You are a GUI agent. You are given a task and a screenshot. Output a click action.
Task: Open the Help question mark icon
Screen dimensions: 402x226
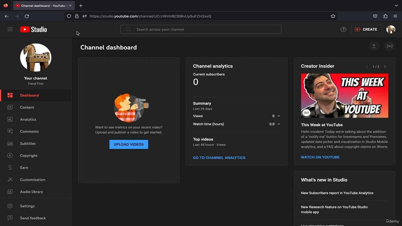pyautogui.click(x=343, y=29)
